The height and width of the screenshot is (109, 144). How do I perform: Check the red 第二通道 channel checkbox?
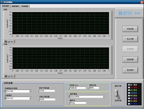[x=129, y=88]
